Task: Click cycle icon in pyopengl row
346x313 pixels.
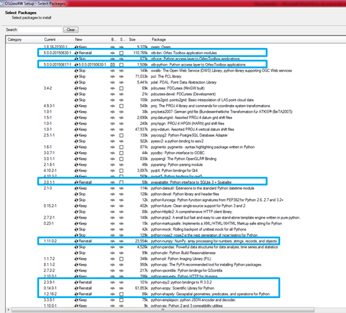Action: pyautogui.click(x=76, y=159)
